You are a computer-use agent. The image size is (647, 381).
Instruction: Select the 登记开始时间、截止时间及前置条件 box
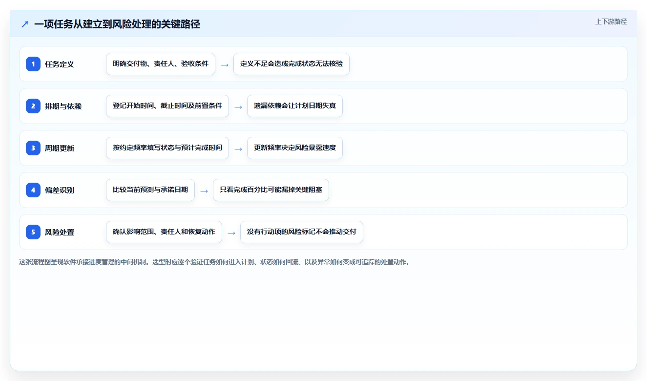click(167, 106)
